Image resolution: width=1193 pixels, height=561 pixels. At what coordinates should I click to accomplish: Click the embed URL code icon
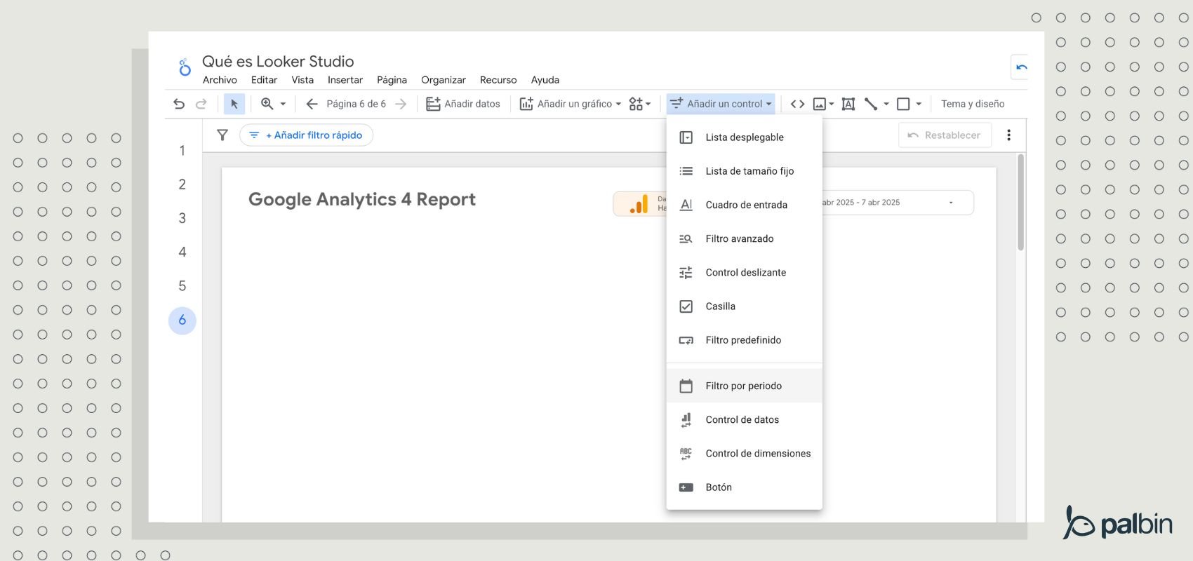[797, 104]
